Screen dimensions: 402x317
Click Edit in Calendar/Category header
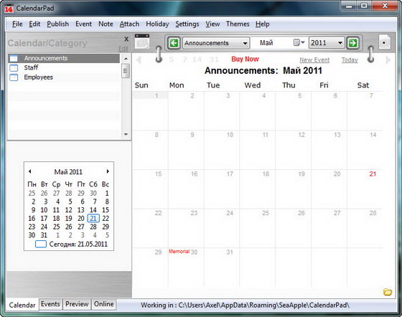tap(123, 49)
